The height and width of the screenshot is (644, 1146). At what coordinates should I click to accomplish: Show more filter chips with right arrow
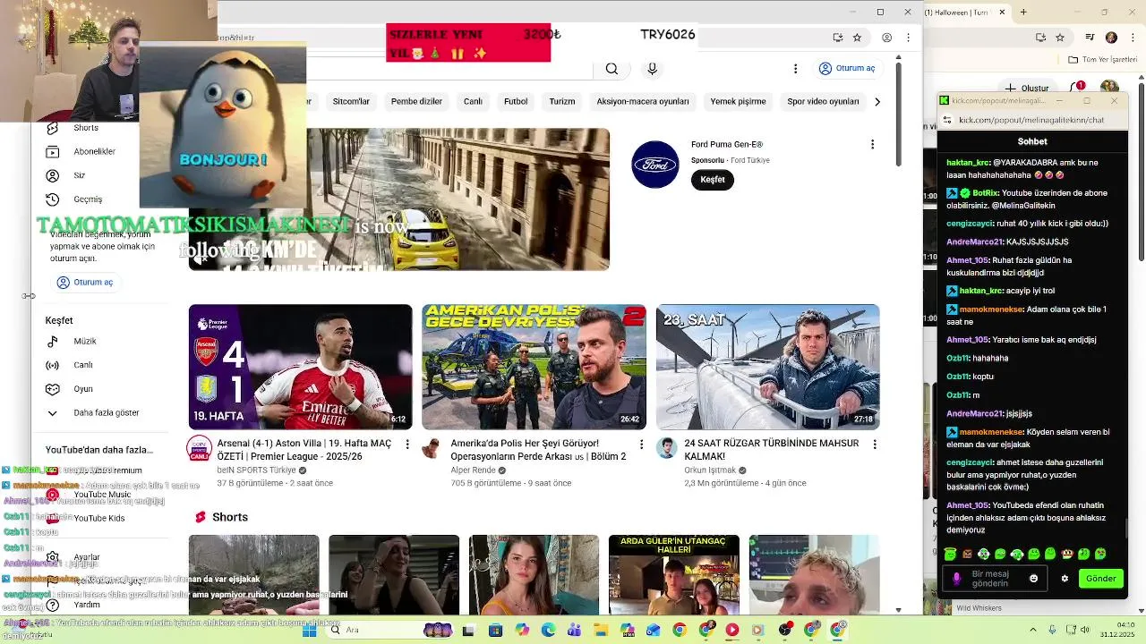coord(877,101)
